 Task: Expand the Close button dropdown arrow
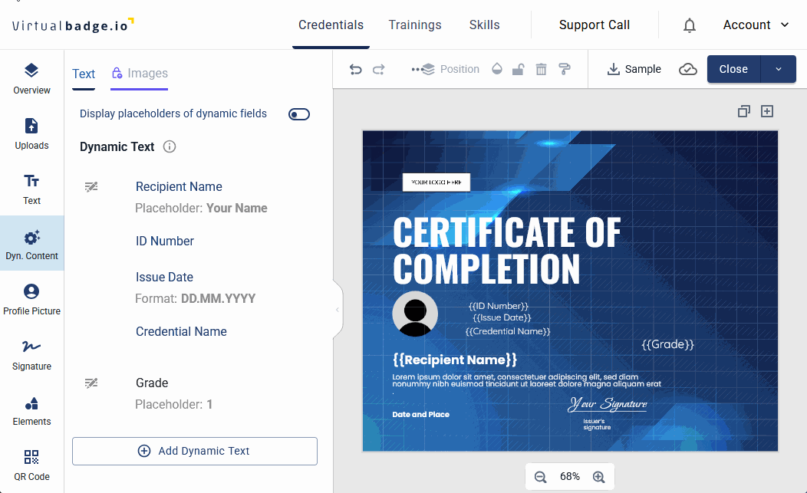coord(779,69)
